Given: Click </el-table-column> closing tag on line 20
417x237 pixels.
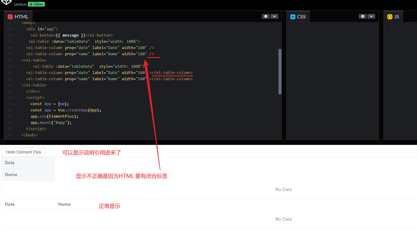Looking at the screenshot, I should tap(172, 73).
